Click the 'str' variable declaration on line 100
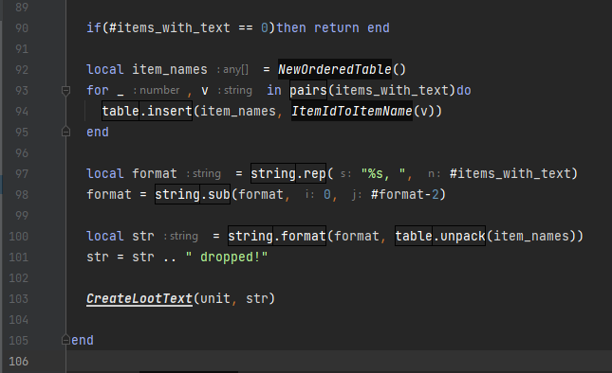 tap(143, 237)
